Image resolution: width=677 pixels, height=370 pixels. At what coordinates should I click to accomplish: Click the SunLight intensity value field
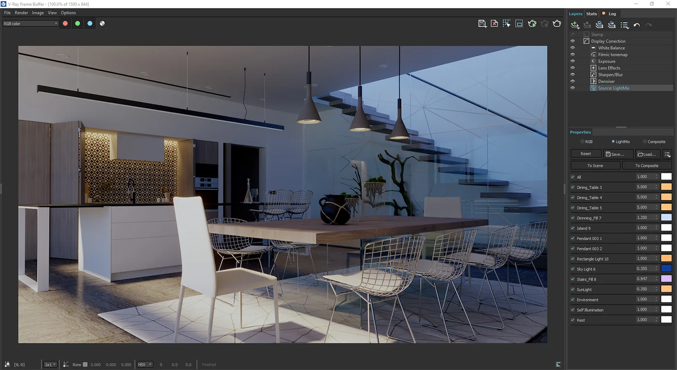645,289
